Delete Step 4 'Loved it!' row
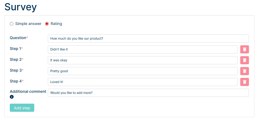The height and width of the screenshot is (121, 259). point(245,82)
